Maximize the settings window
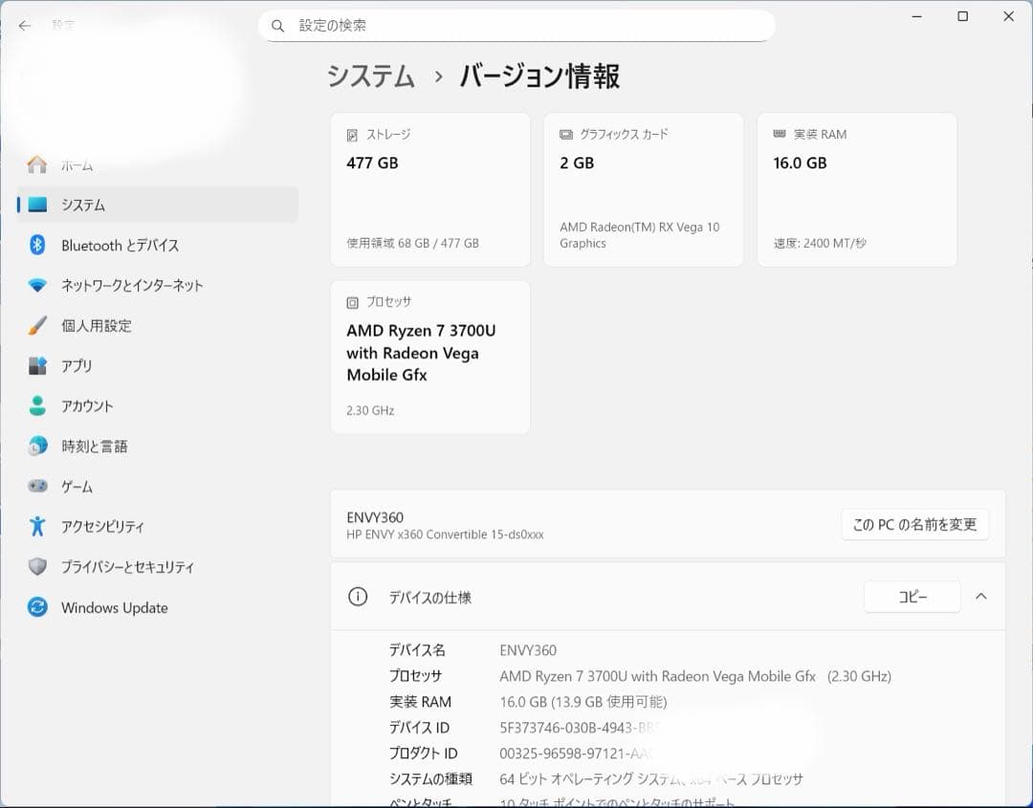The width and height of the screenshot is (1033, 808). coord(962,16)
